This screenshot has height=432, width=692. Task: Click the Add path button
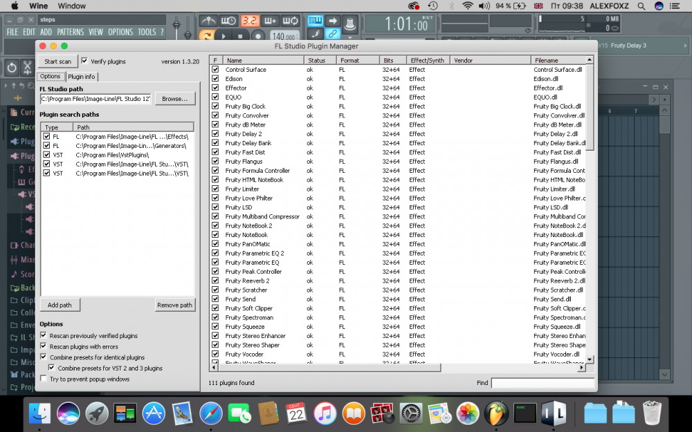[60, 305]
